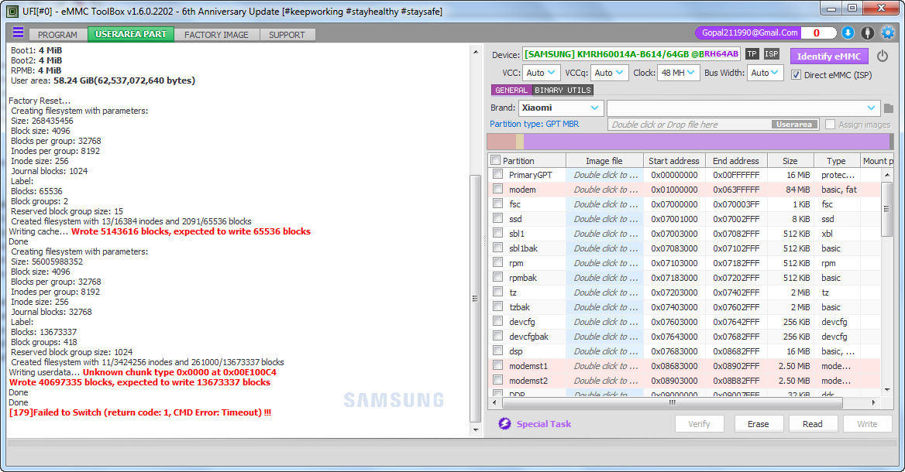
Task: Click the black USB key icon
Action: pyautogui.click(x=867, y=32)
